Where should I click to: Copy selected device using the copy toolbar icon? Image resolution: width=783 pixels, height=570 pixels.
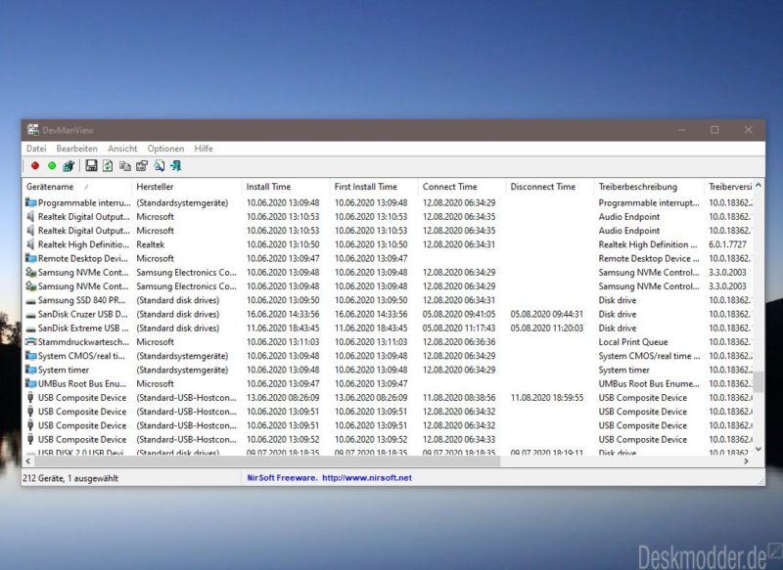pos(125,163)
